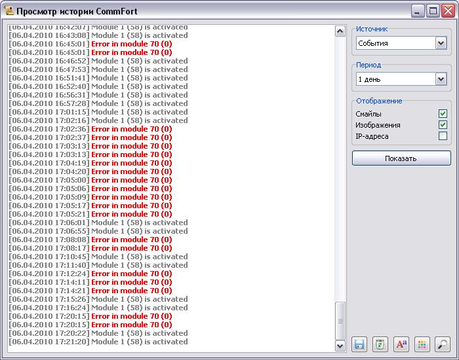Enable the IP-адреса checkbox
The height and width of the screenshot is (360, 459).
[x=443, y=136]
